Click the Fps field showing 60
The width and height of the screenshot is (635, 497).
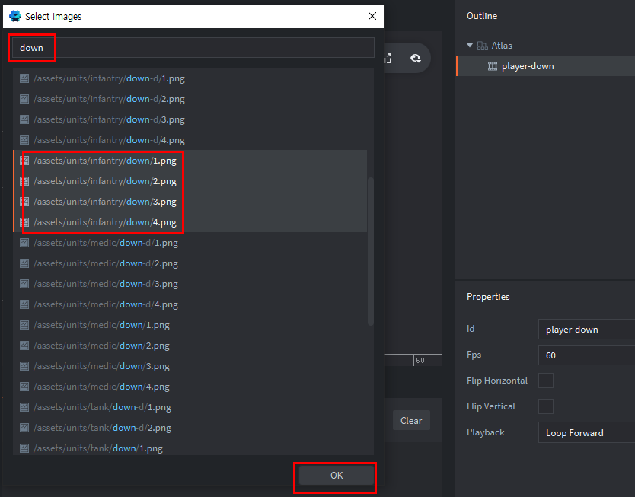[586, 355]
